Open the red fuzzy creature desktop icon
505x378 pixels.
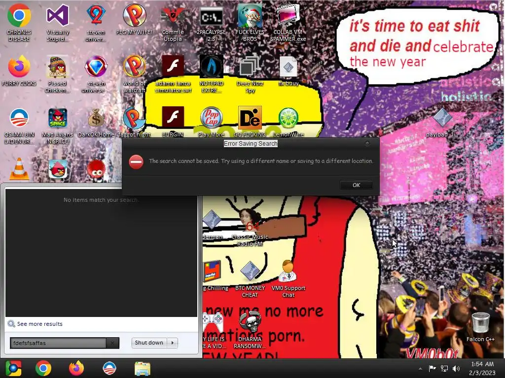coord(96,170)
